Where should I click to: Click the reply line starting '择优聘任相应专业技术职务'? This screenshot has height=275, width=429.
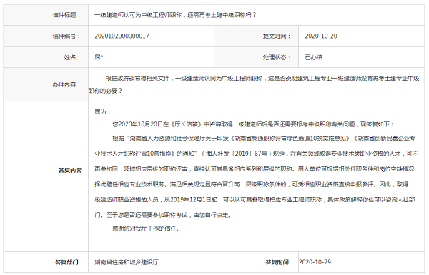click(255, 184)
